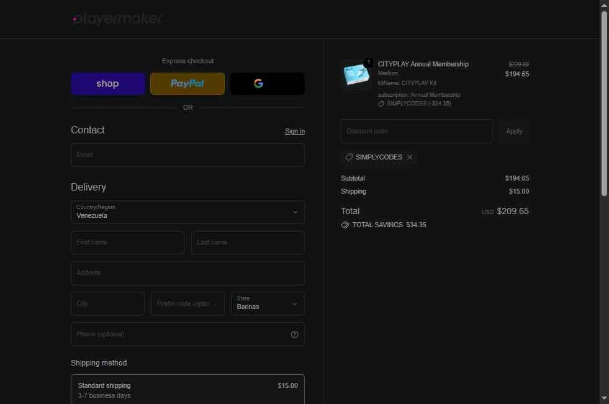The height and width of the screenshot is (404, 609).
Task: Click the scrollbar down arrow
Action: (x=604, y=398)
